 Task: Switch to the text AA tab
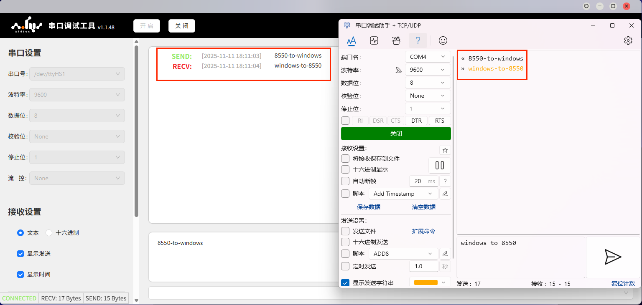352,40
